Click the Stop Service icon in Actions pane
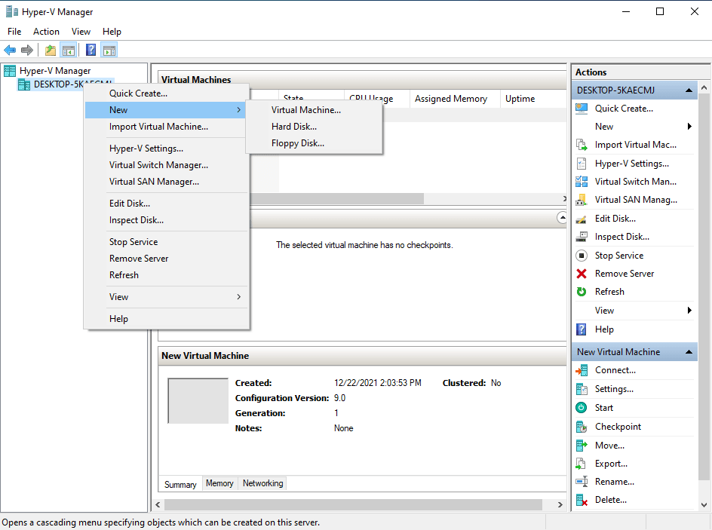 582,256
